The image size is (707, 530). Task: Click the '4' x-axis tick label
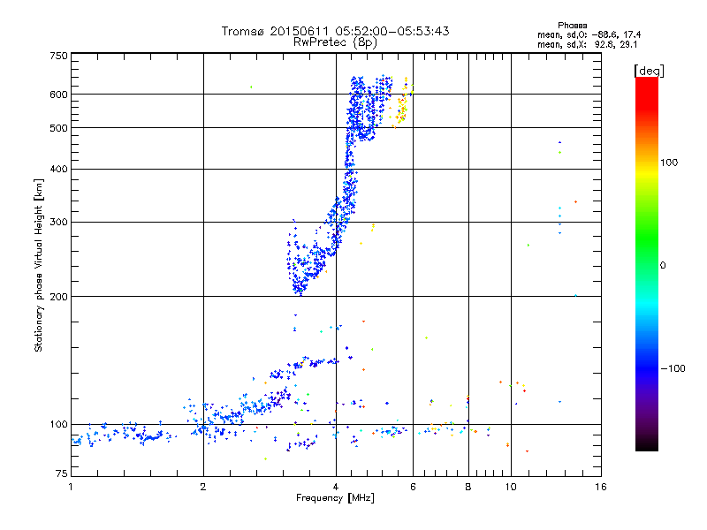(336, 487)
